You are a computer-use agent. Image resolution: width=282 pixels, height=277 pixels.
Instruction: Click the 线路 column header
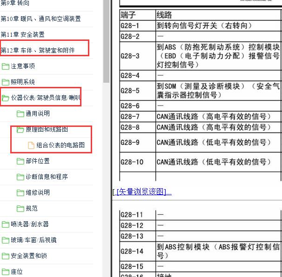click(219, 15)
